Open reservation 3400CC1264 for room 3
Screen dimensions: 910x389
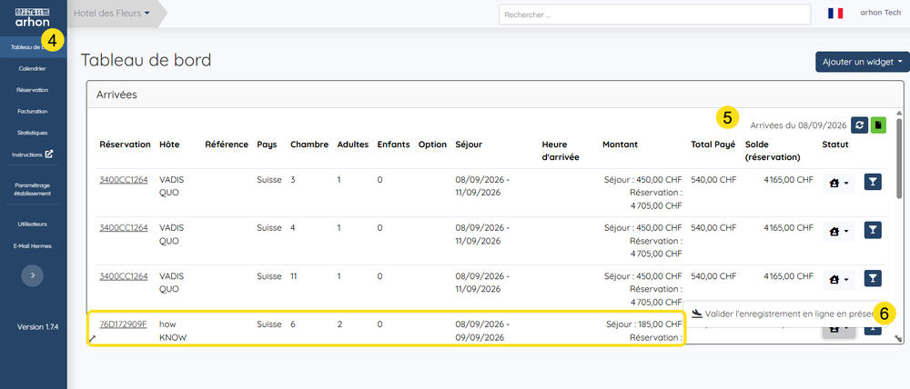pyautogui.click(x=124, y=180)
